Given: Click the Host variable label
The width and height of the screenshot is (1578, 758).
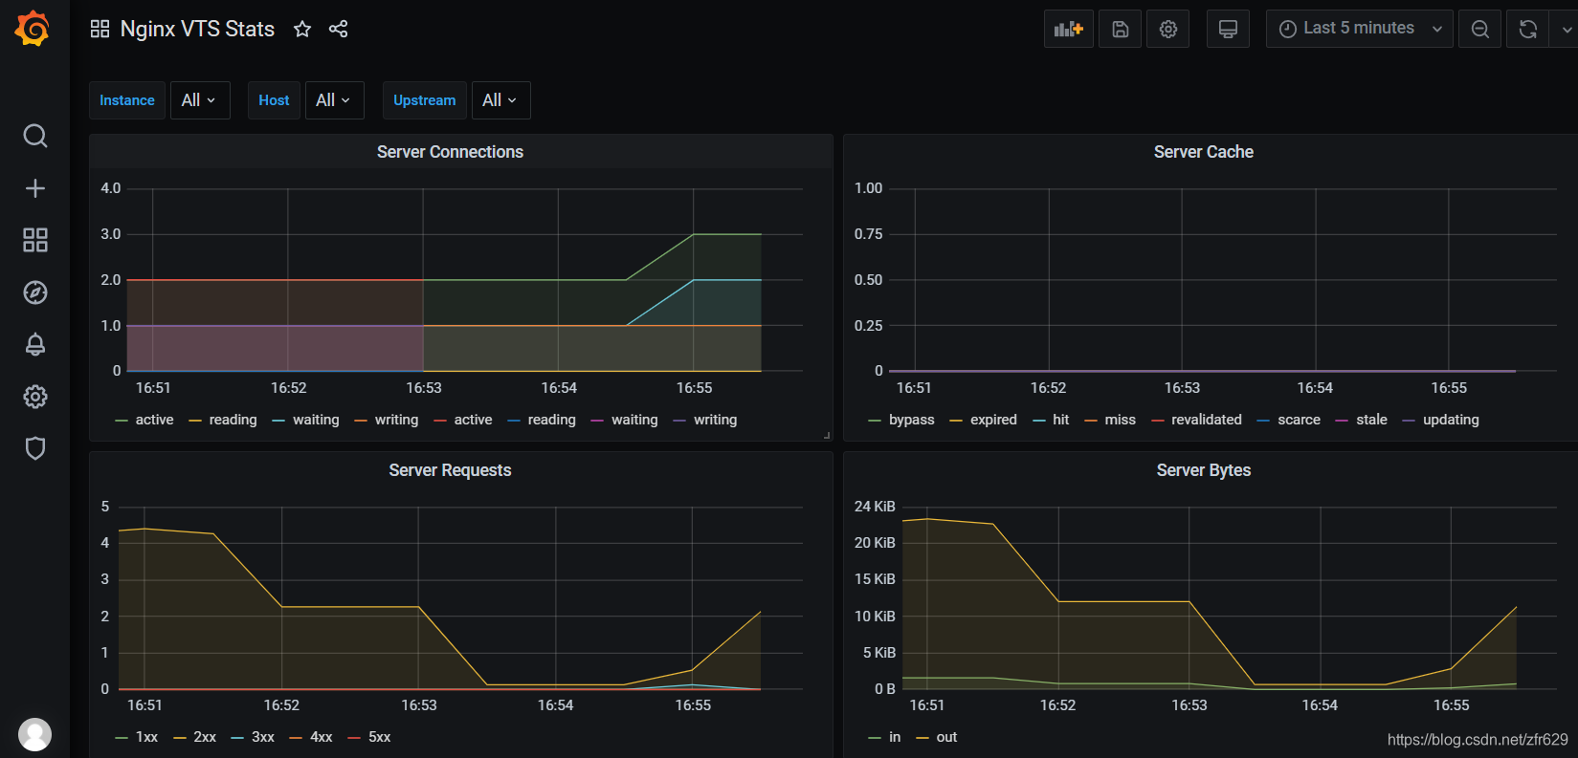Looking at the screenshot, I should coord(274,100).
